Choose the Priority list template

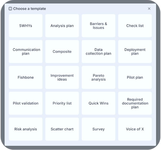point(62,103)
